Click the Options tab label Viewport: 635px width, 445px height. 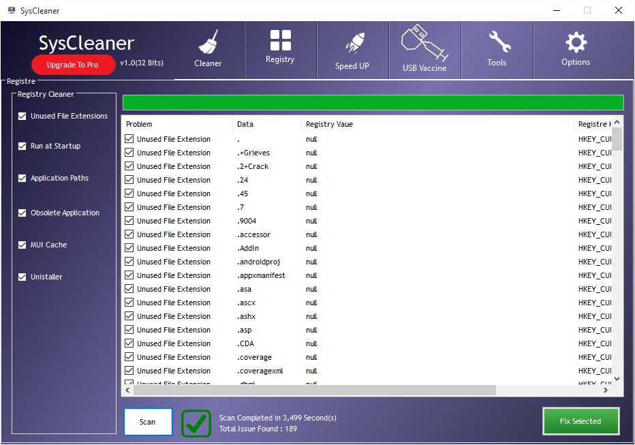(x=576, y=62)
